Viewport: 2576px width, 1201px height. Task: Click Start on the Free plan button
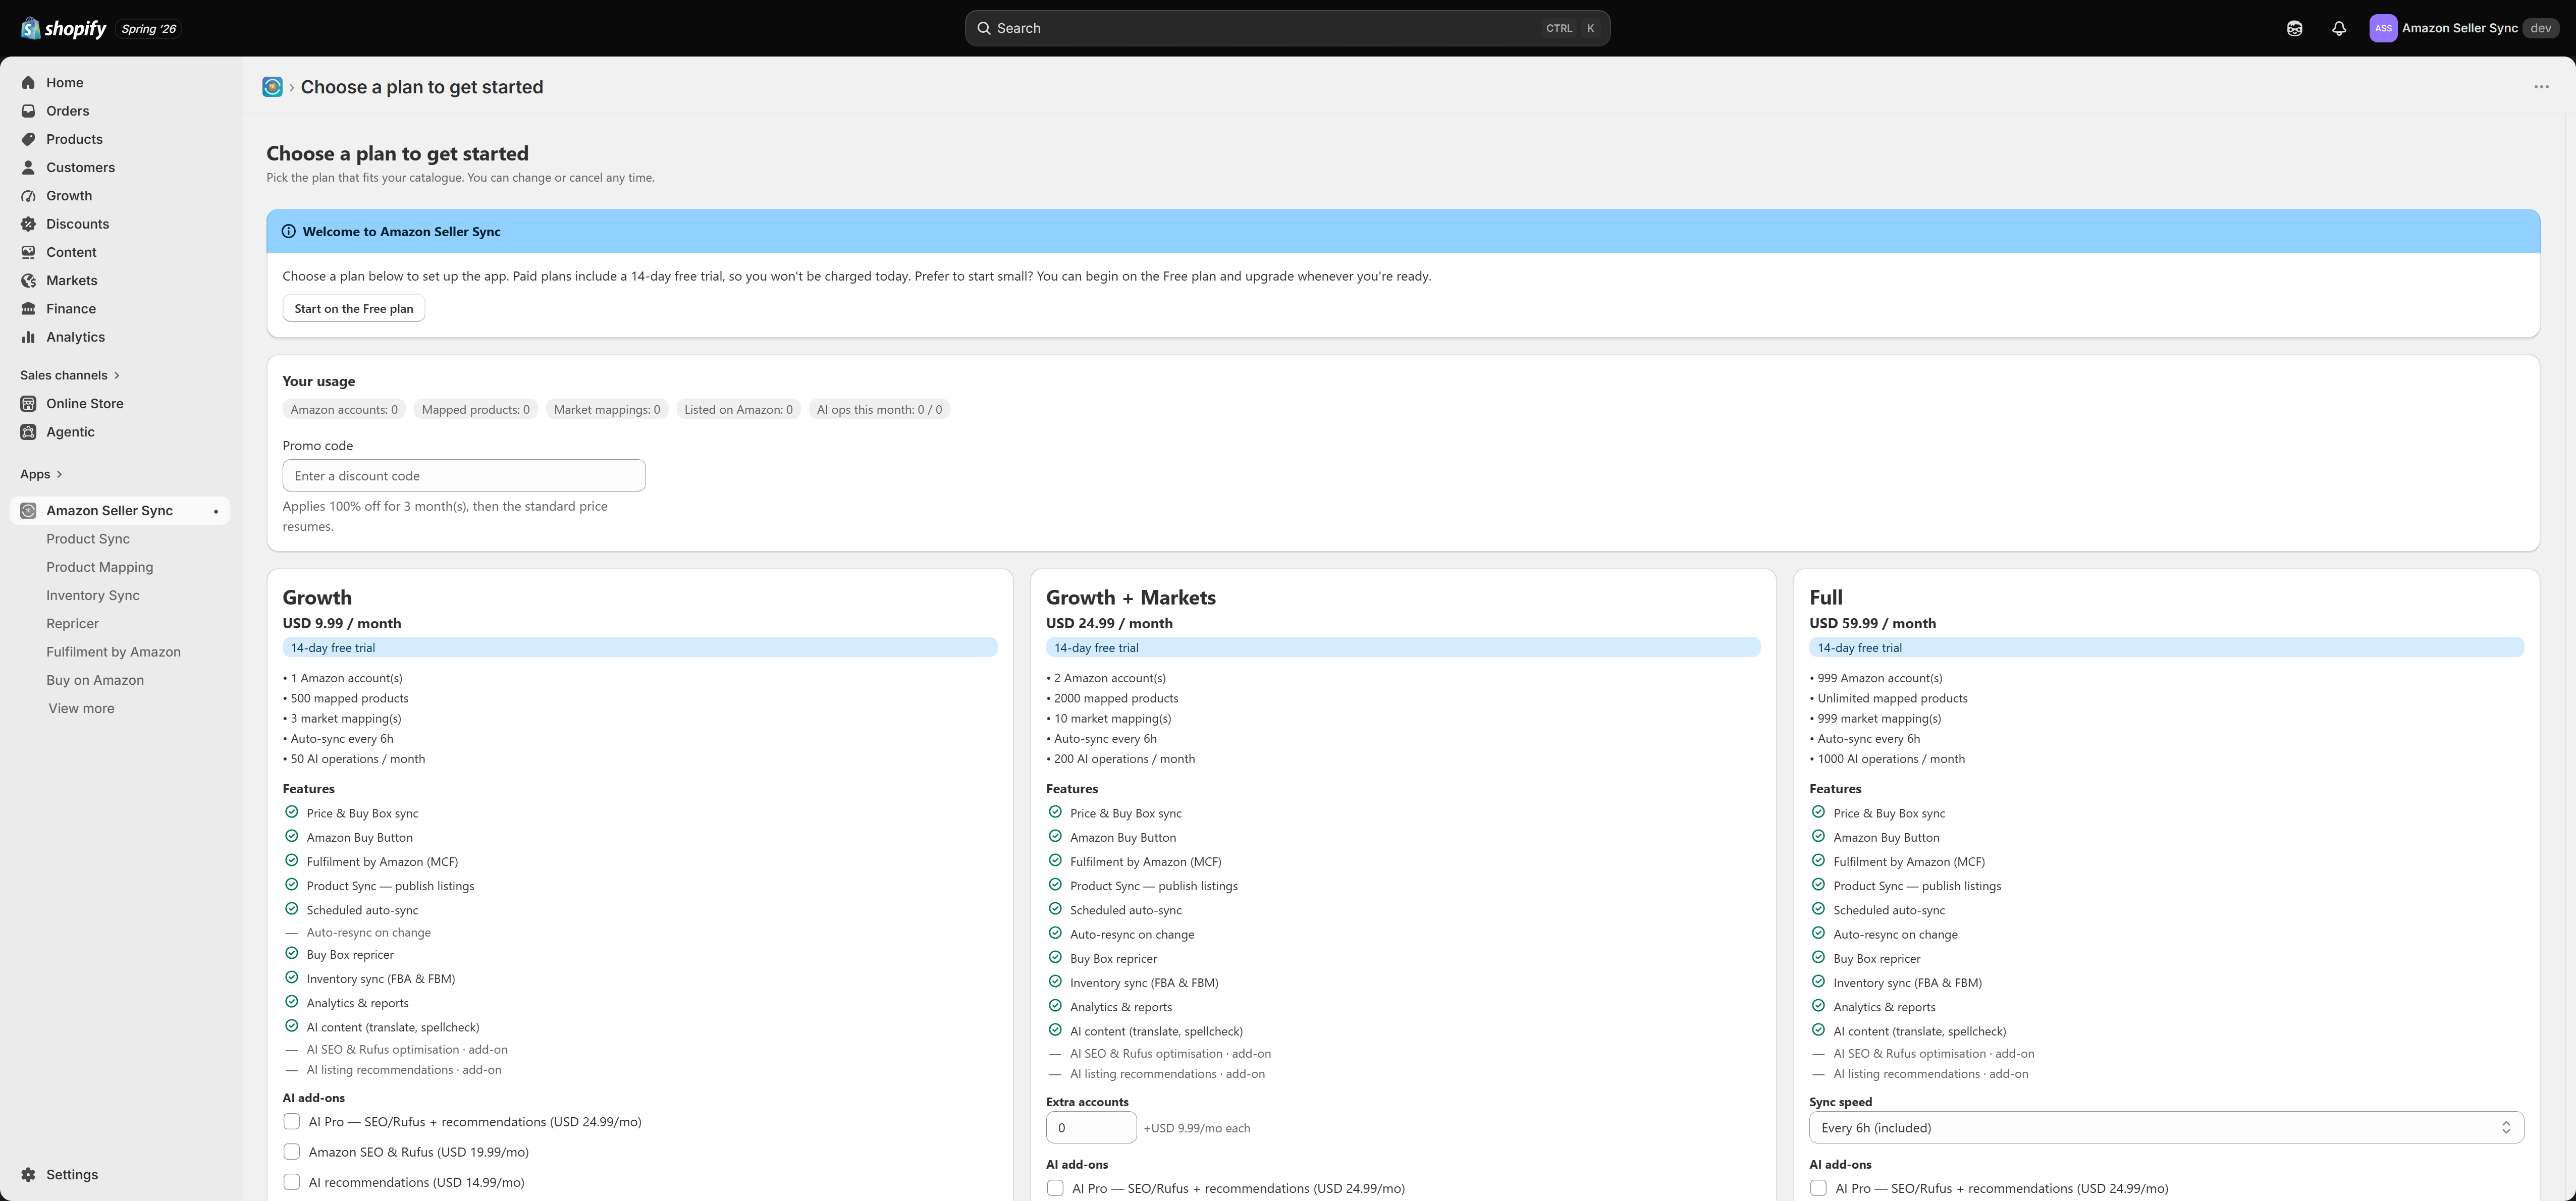[x=353, y=308]
